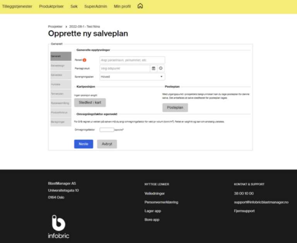Screen dimensions: 297x243
Task: Open the calendar date picker for Planlagt skutt
Action: click(154, 68)
